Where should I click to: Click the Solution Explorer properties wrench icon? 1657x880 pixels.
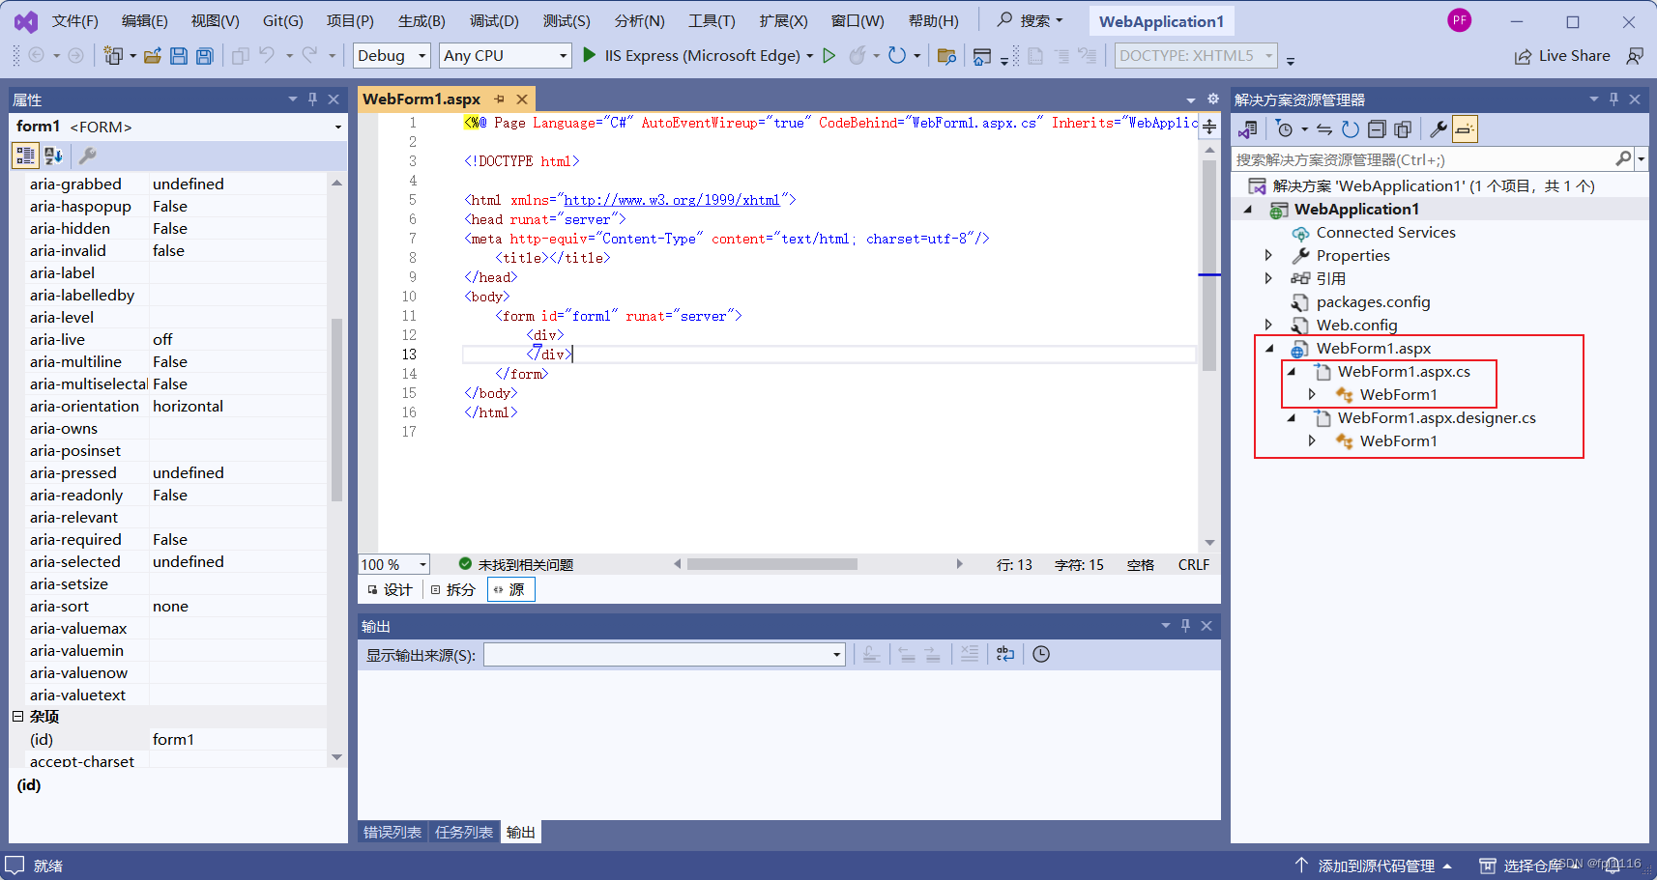pos(1439,129)
